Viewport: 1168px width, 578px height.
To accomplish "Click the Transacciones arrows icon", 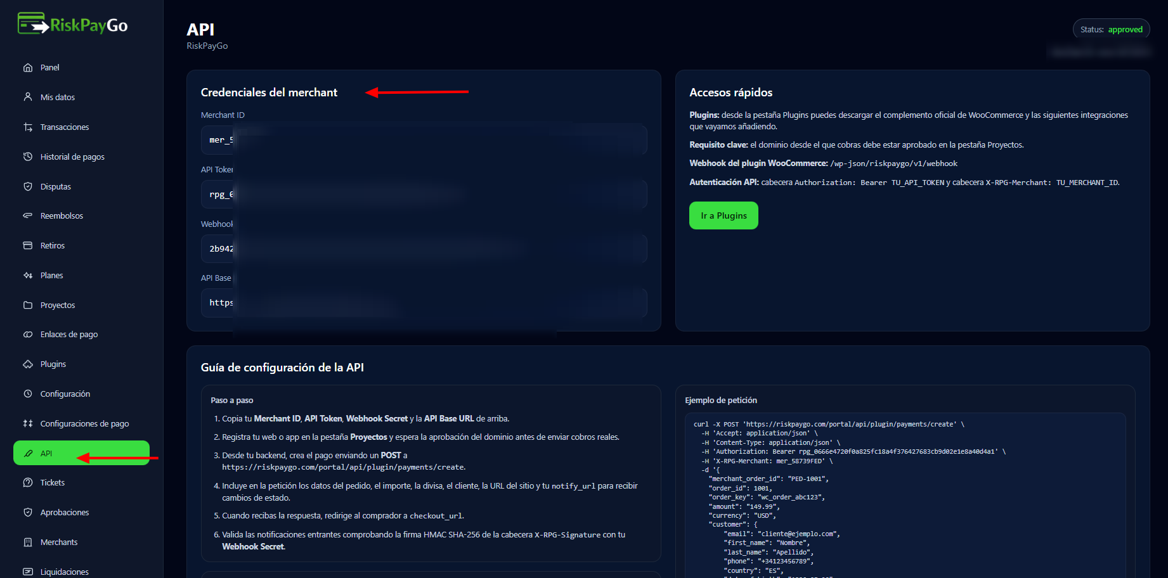I will pyautogui.click(x=28, y=127).
